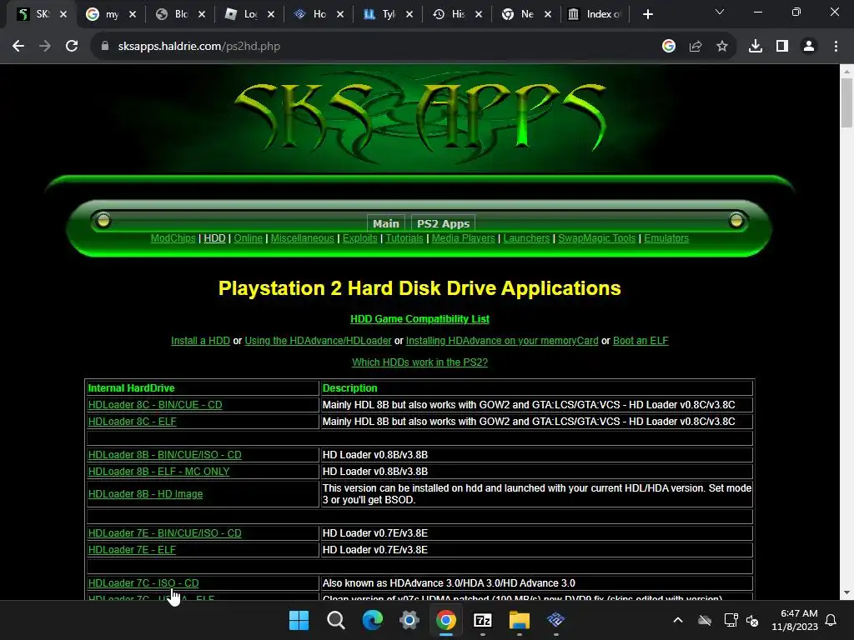The height and width of the screenshot is (640, 854).
Task: Open the Miscellaneous link
Action: point(302,238)
